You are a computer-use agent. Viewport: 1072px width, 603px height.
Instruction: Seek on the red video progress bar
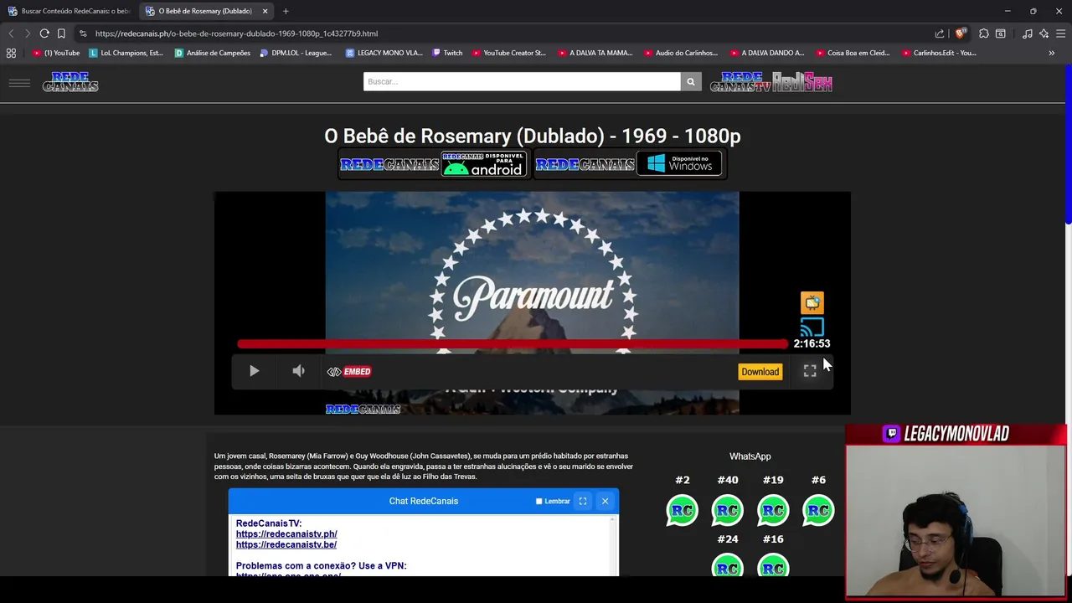point(513,343)
